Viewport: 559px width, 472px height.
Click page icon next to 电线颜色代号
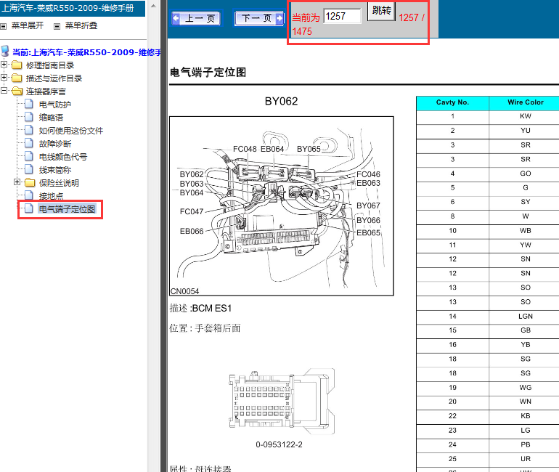click(29, 156)
